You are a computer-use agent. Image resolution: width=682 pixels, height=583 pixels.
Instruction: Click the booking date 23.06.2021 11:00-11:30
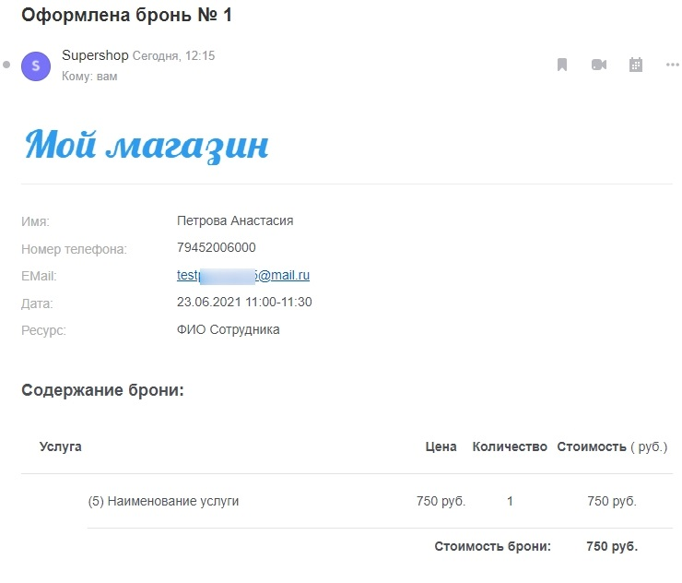243,302
